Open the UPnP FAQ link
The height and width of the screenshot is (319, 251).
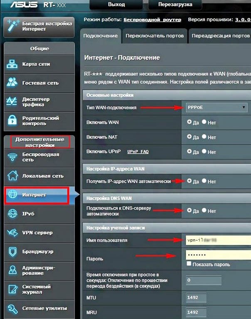point(138,152)
